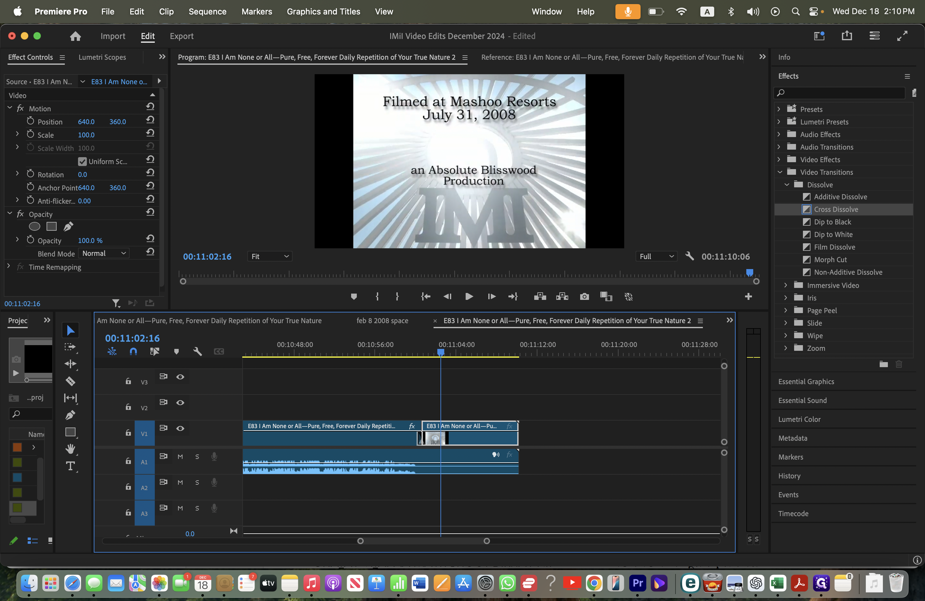
Task: Toggle V2 track output eye
Action: click(x=180, y=403)
